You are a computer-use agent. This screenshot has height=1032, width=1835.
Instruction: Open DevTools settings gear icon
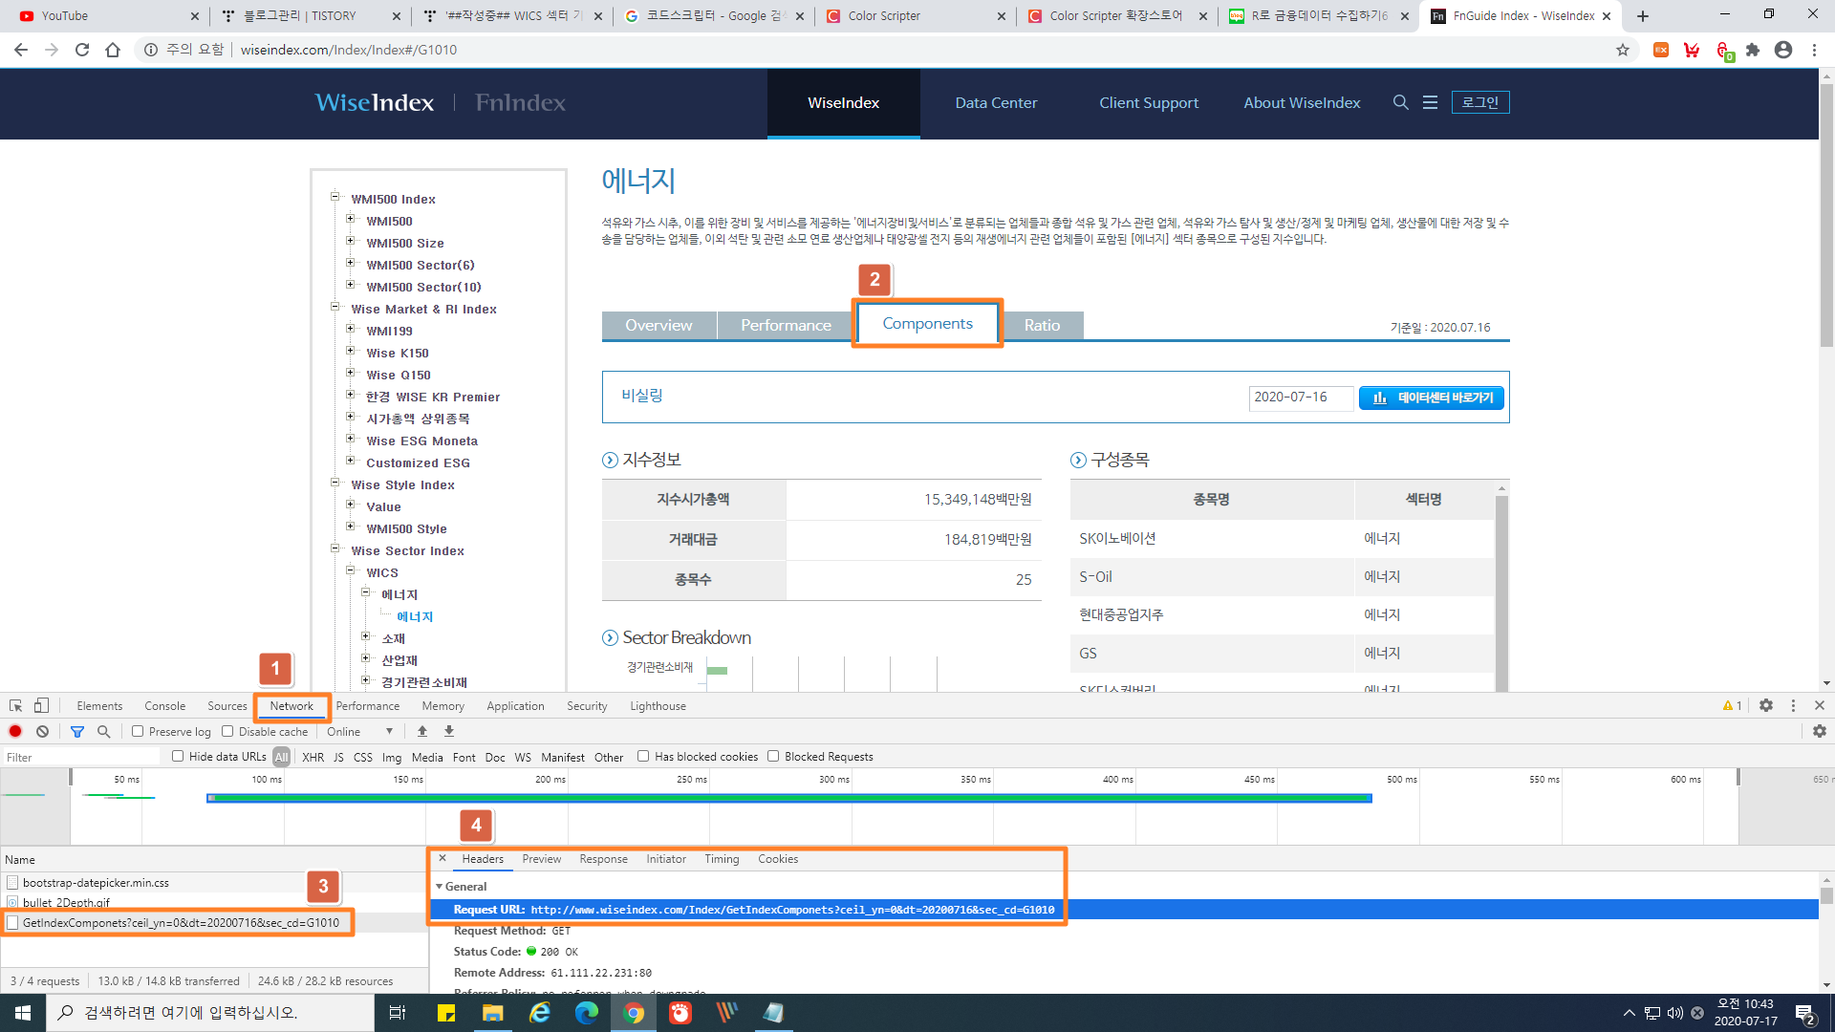click(1766, 705)
